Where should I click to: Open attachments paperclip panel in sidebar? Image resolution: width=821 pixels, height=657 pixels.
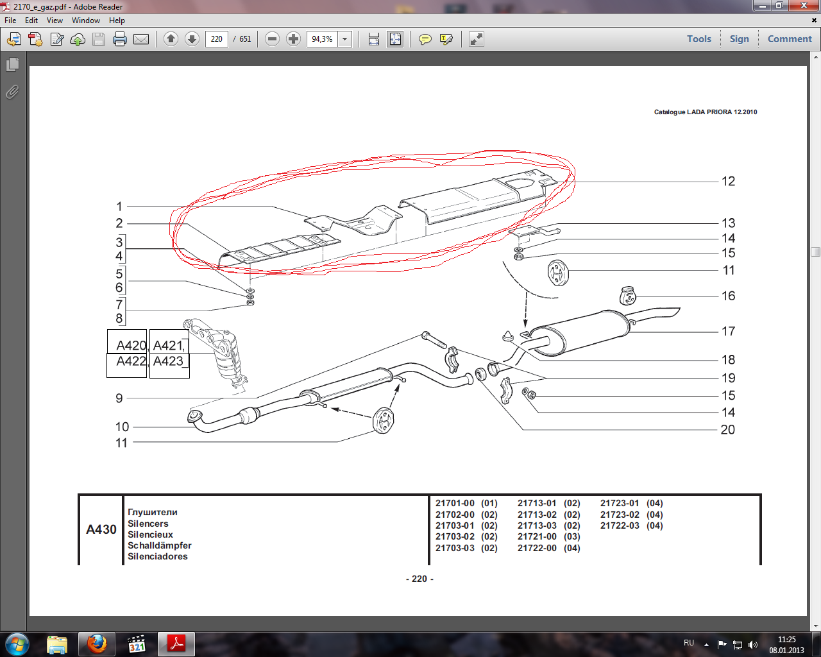[12, 92]
